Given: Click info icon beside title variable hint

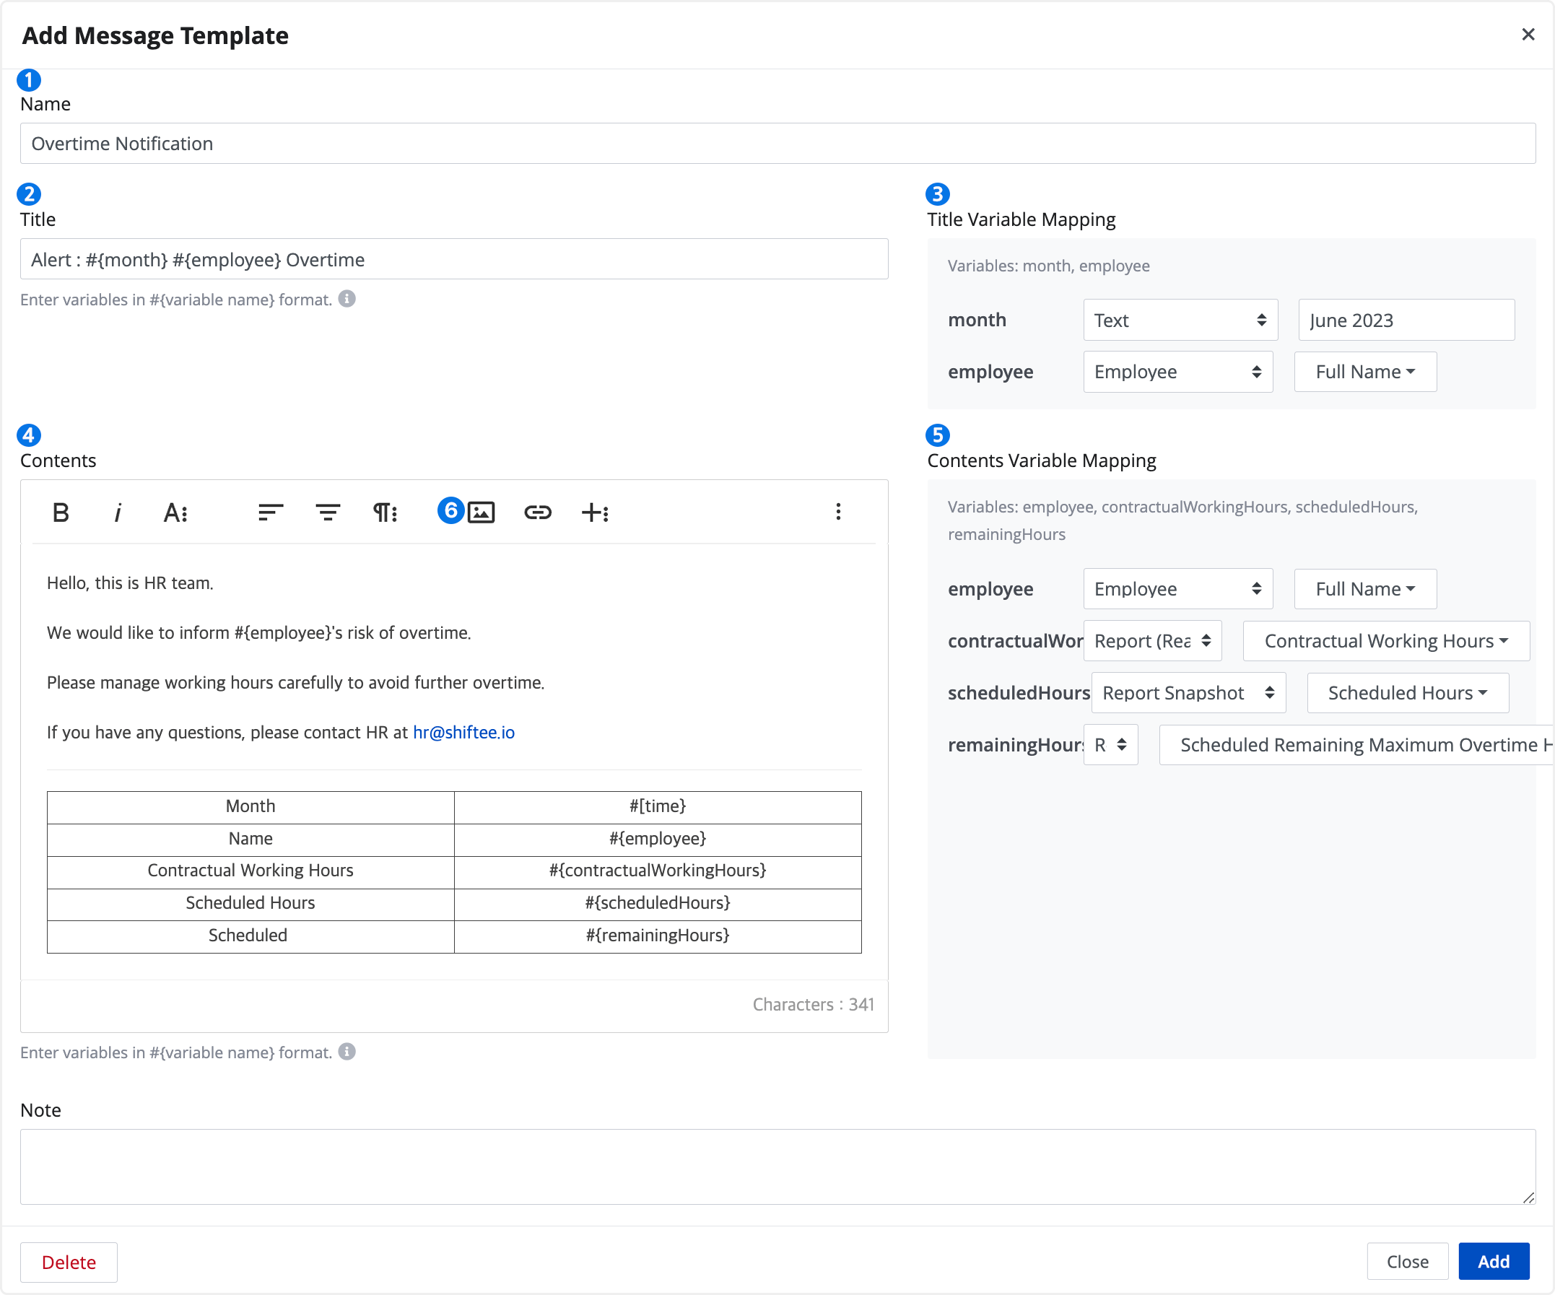Looking at the screenshot, I should pos(347,298).
